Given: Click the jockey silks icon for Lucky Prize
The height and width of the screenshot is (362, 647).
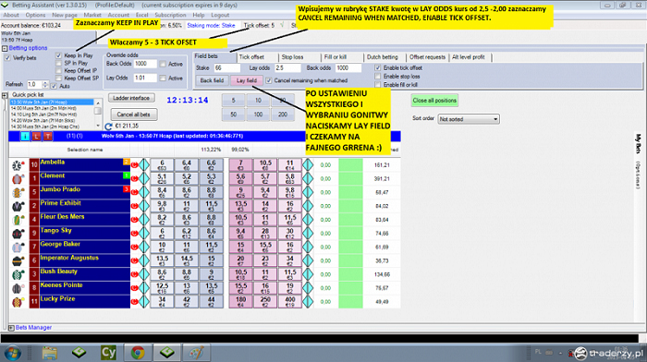Looking at the screenshot, I should pos(18,302).
